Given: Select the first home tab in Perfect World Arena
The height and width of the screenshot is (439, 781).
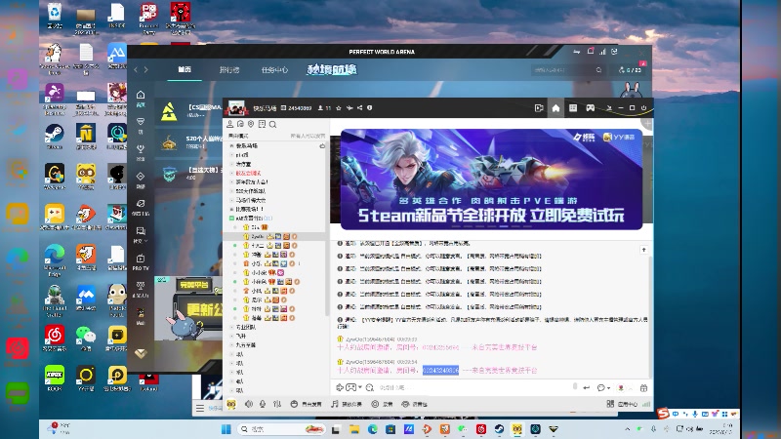Looking at the screenshot, I should (185, 69).
